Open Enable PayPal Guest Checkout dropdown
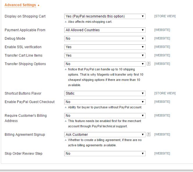193x172 pixels. pyautogui.click(x=105, y=102)
